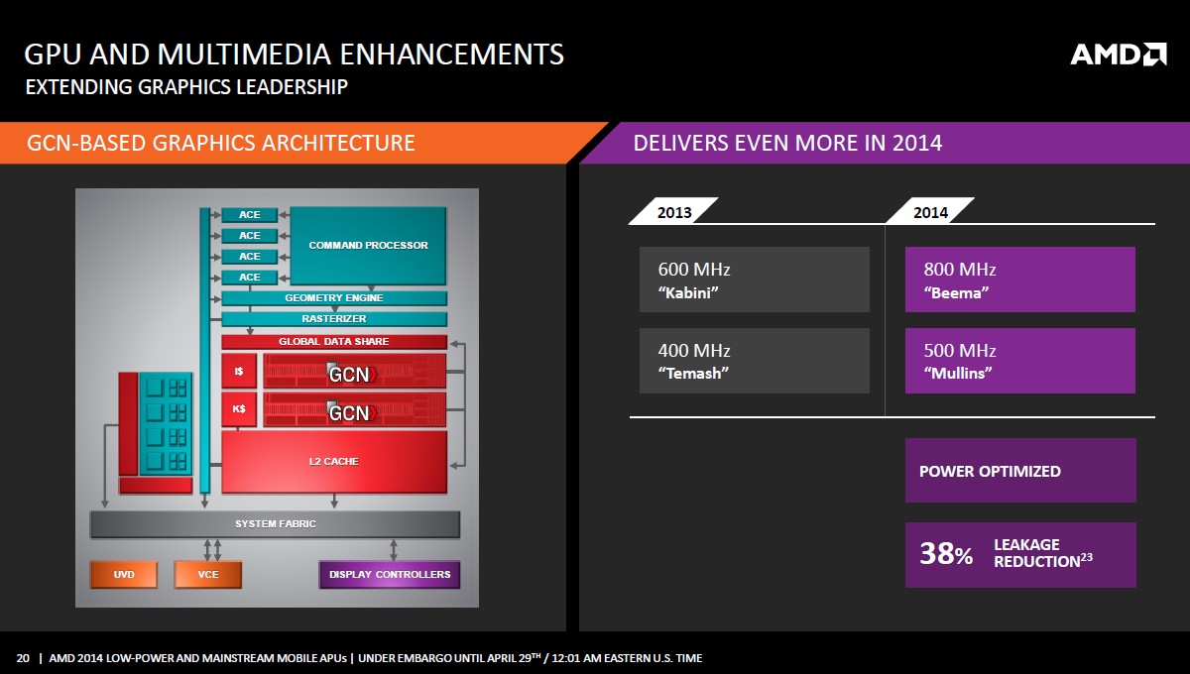Click the 'POWER OPTIMIZED' box

click(1020, 471)
